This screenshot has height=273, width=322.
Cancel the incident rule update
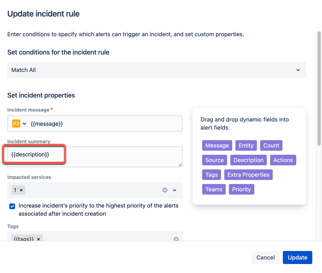(x=265, y=258)
